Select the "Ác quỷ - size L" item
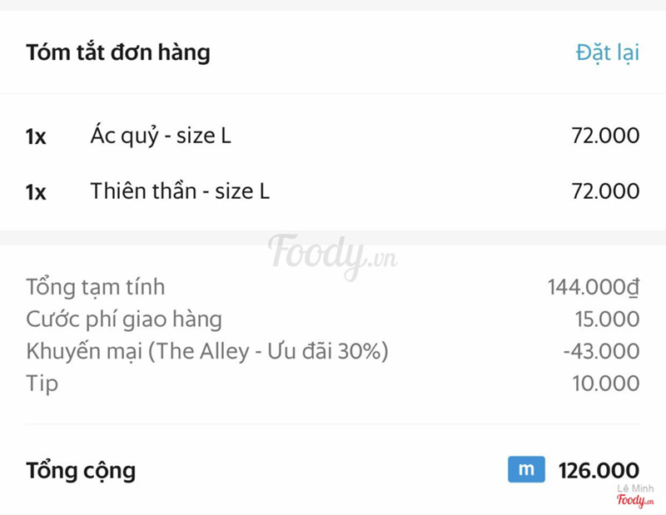Screen dimensions: 666x515 (161, 136)
